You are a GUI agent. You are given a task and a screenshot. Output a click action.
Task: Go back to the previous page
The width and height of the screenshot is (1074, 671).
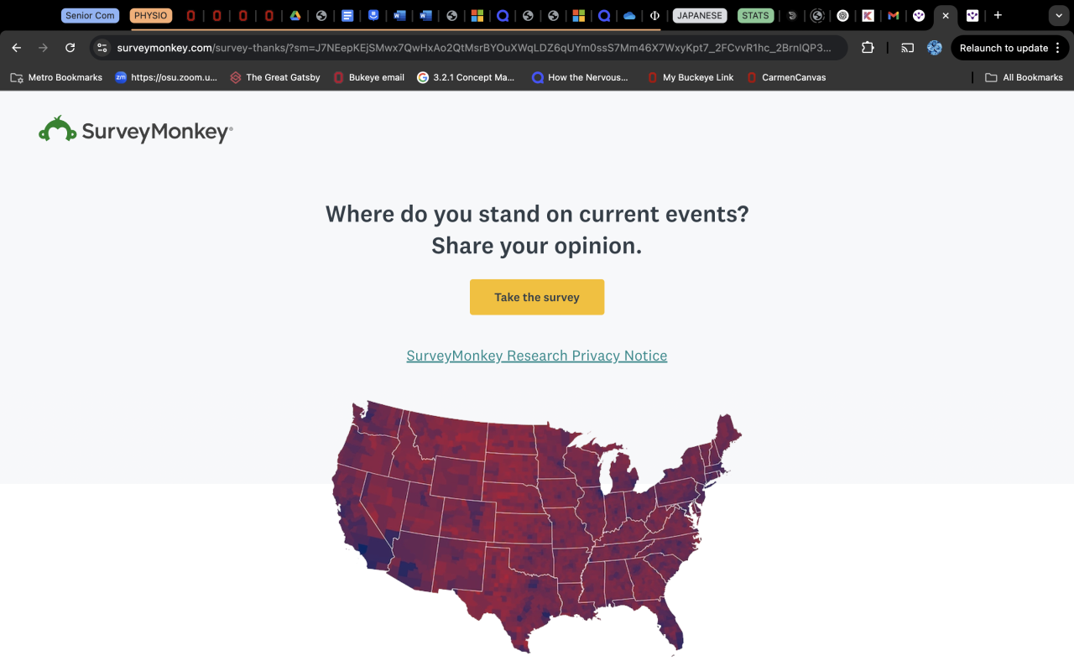(x=17, y=48)
